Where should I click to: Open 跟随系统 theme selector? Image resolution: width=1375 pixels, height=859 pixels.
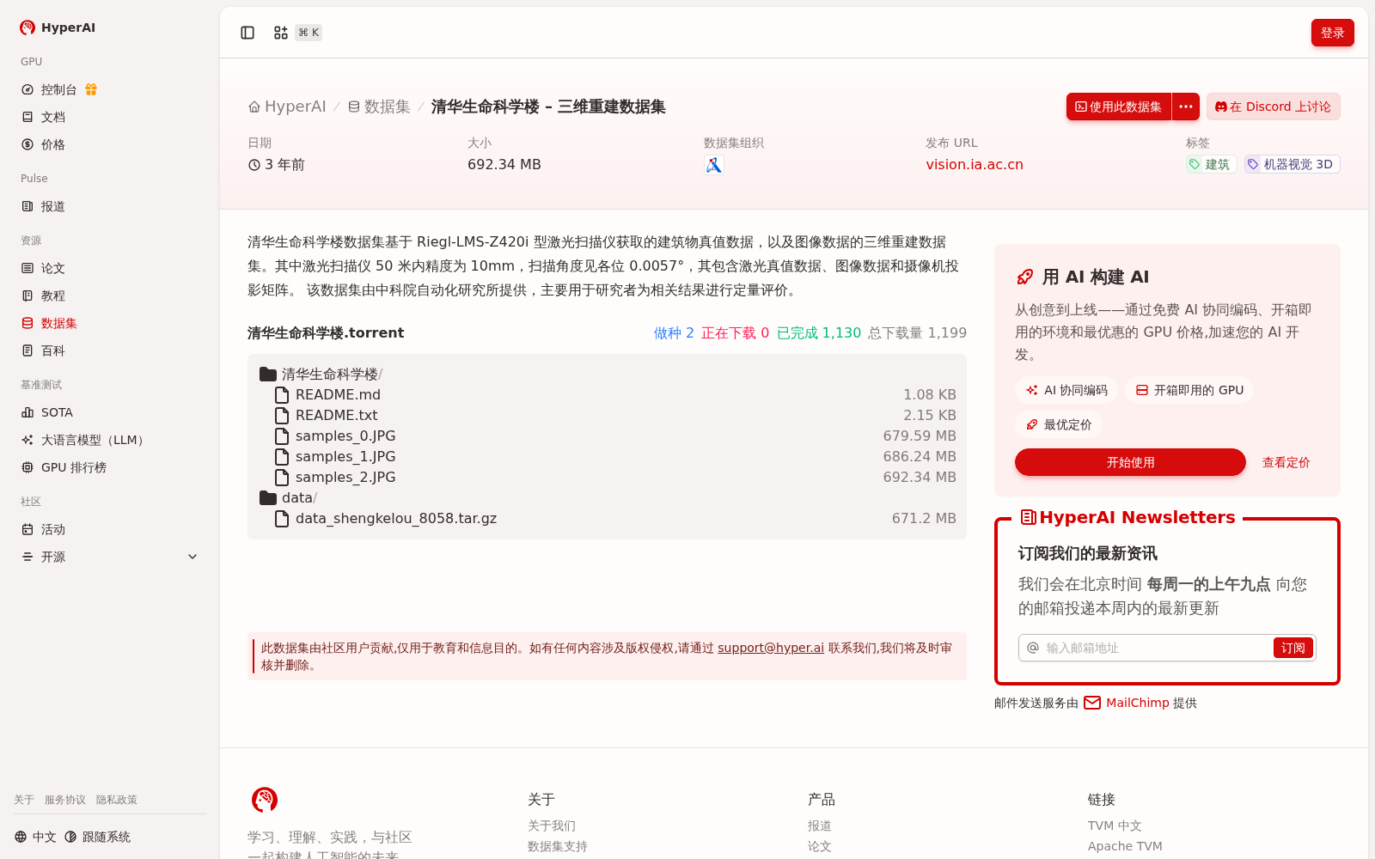(97, 837)
